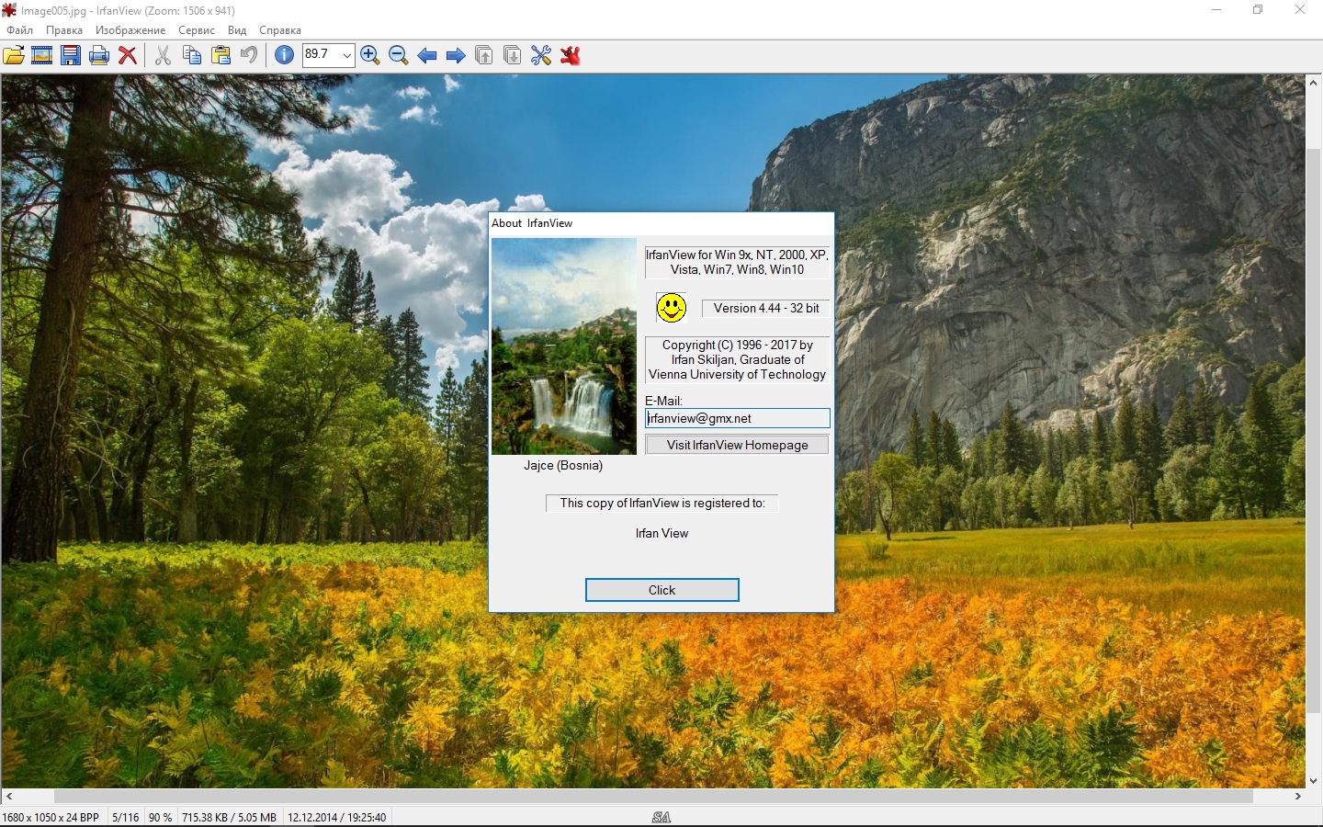Click right arrow of horizontal scrollbar
This screenshot has width=1323, height=827.
[1298, 796]
